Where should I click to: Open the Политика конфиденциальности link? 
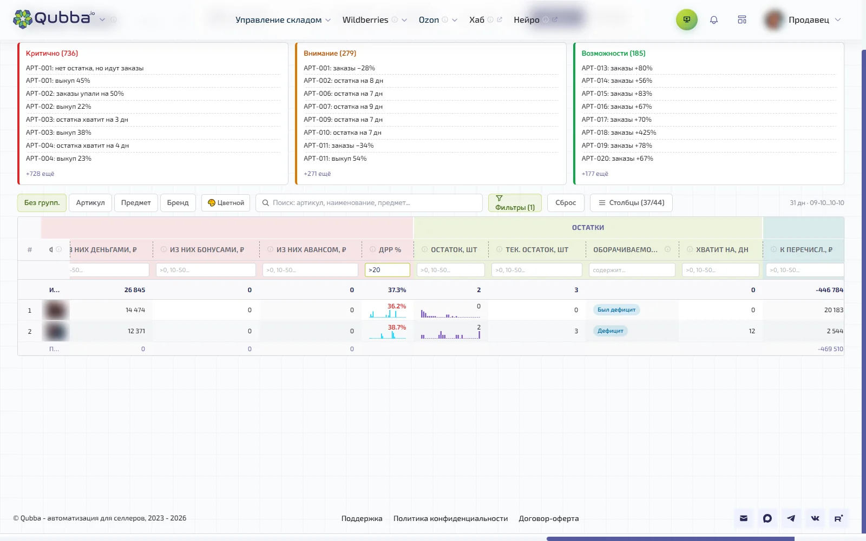(x=450, y=518)
